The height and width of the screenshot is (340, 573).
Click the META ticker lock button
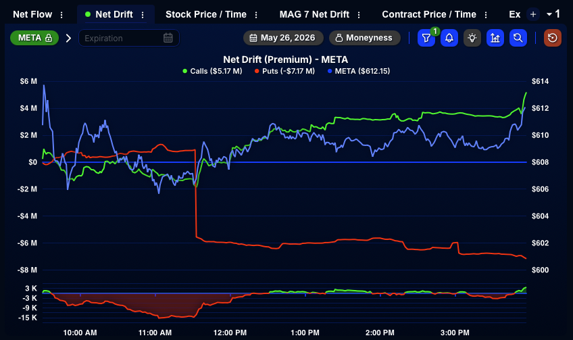click(34, 38)
